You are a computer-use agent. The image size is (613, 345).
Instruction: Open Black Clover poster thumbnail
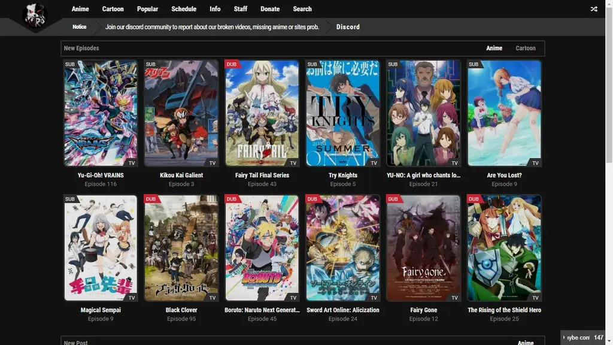181,248
